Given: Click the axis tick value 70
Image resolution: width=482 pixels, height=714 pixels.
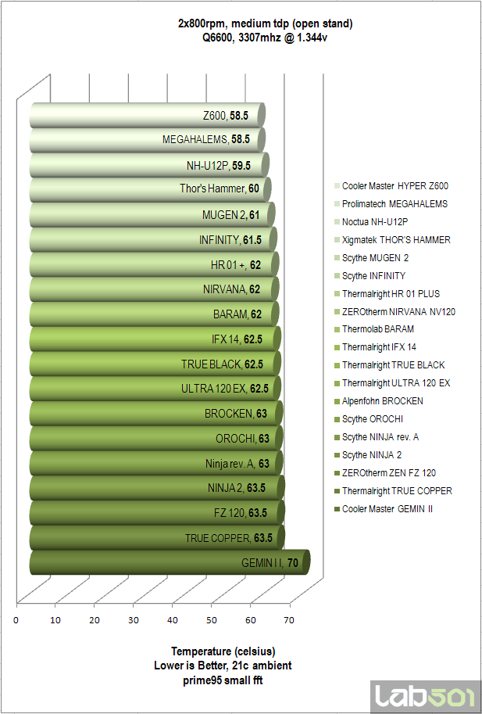Looking at the screenshot, I should click(289, 620).
